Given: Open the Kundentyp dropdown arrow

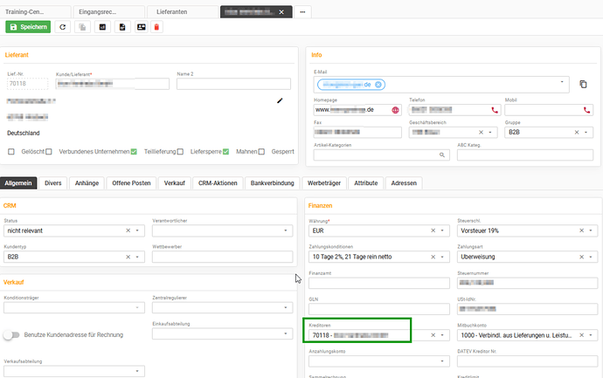Looking at the screenshot, I should click(137, 257).
